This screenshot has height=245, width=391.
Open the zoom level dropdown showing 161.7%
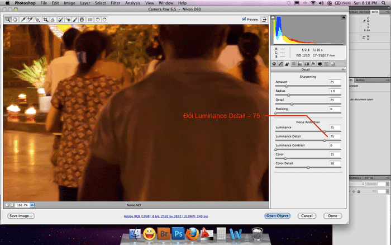pyautogui.click(x=32, y=205)
